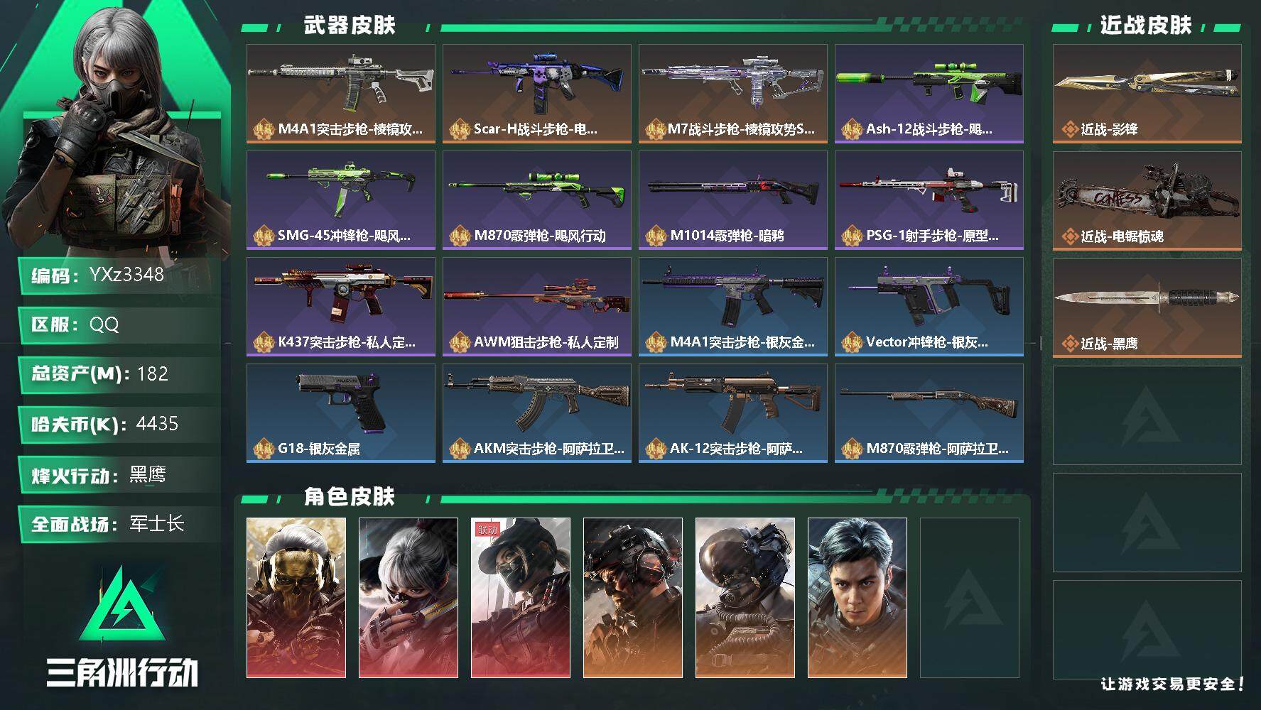The height and width of the screenshot is (710, 1261).
Task: Select the character skin tagged 联动
Action: [x=521, y=598]
